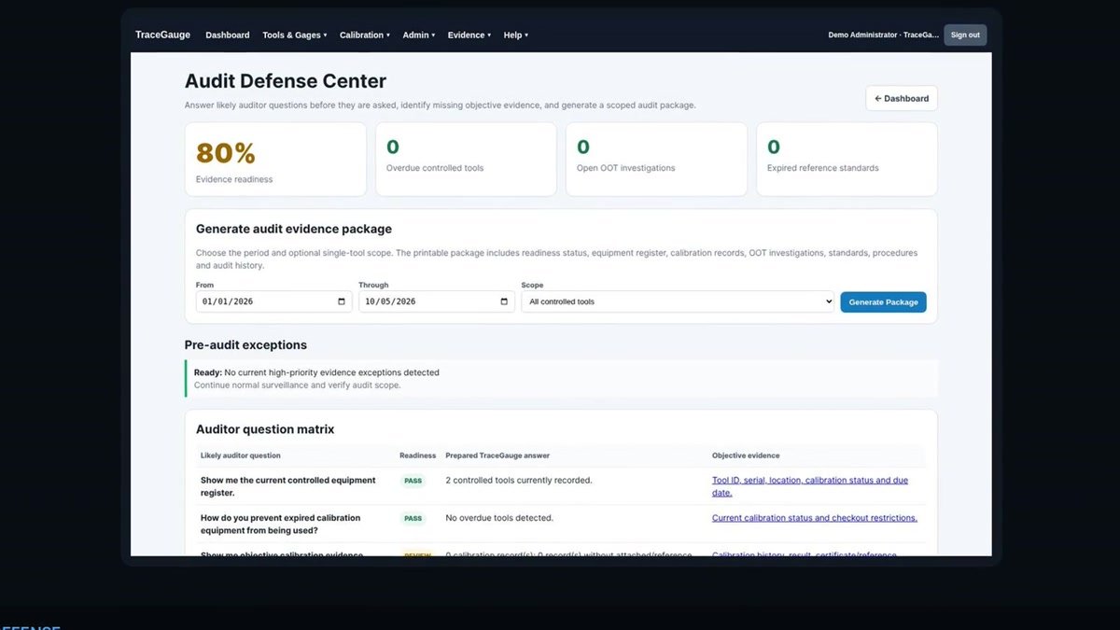
Task: Click PASS badge in controlled equipment register row
Action: tap(413, 481)
